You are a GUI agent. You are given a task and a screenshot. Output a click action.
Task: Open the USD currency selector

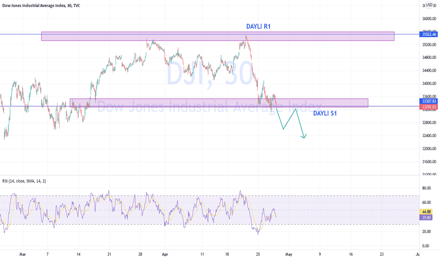click(430, 5)
